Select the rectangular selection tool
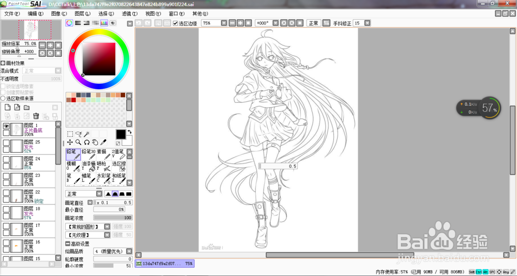This screenshot has width=517, height=276. coord(70,134)
